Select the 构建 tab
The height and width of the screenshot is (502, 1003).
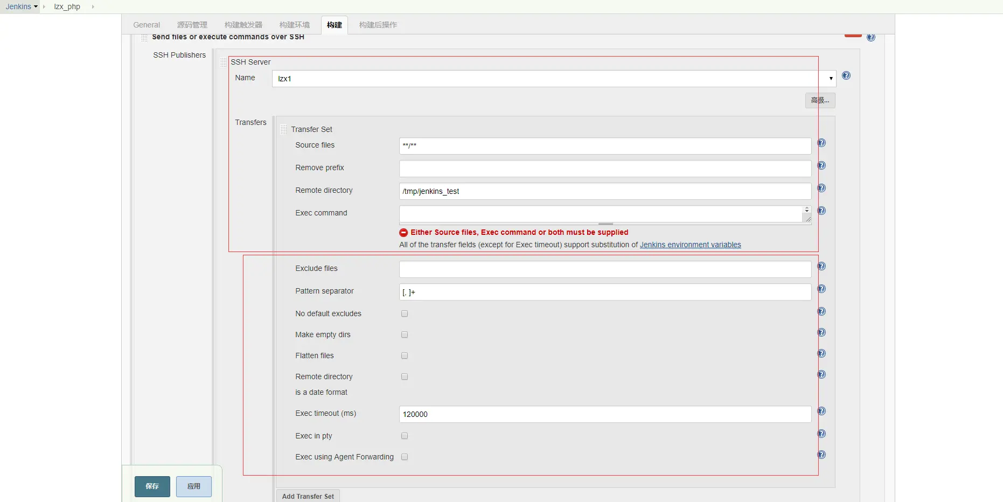(x=335, y=25)
